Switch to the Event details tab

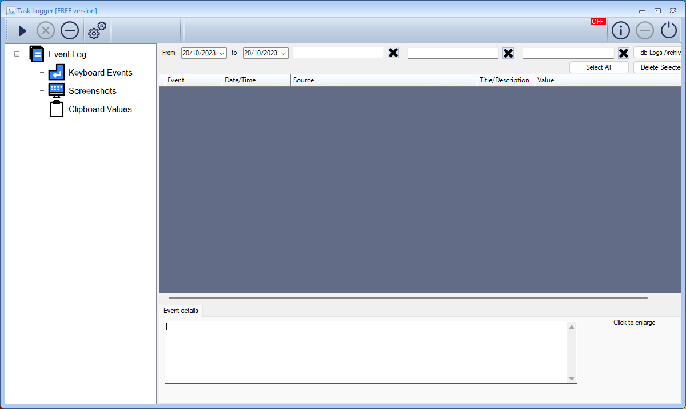click(181, 311)
